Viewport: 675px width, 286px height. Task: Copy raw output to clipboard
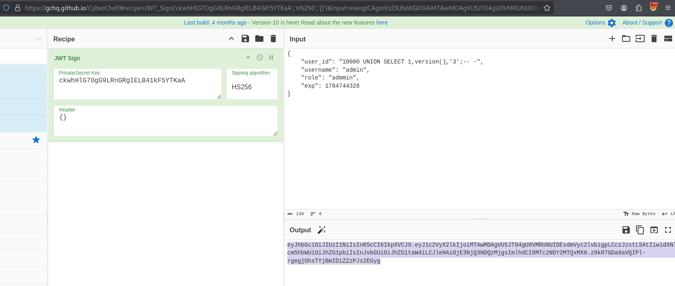tap(640, 230)
